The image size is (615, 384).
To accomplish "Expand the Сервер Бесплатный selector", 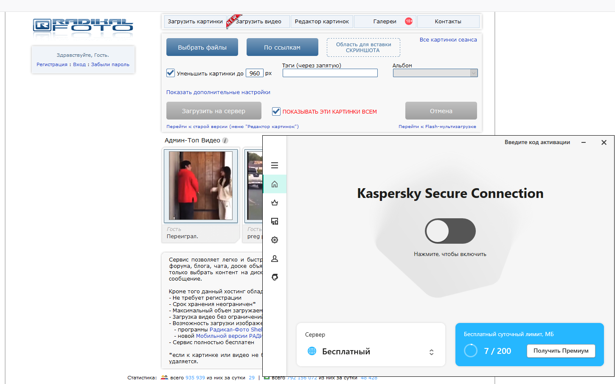I will 431,352.
